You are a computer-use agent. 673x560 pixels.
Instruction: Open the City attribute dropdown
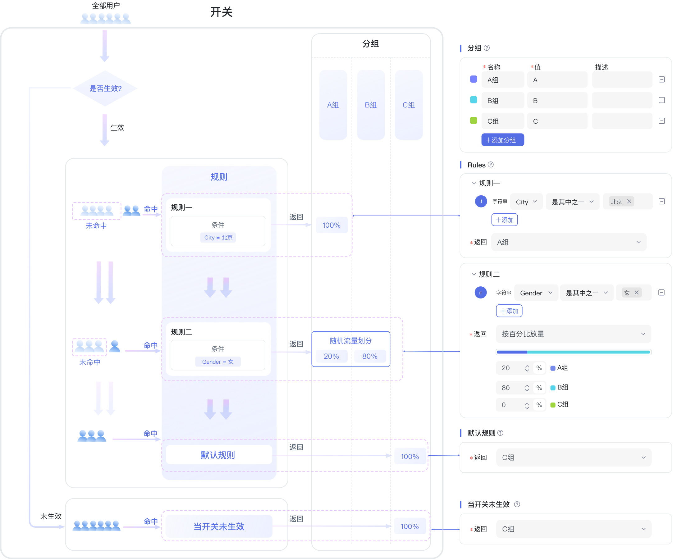tap(526, 202)
